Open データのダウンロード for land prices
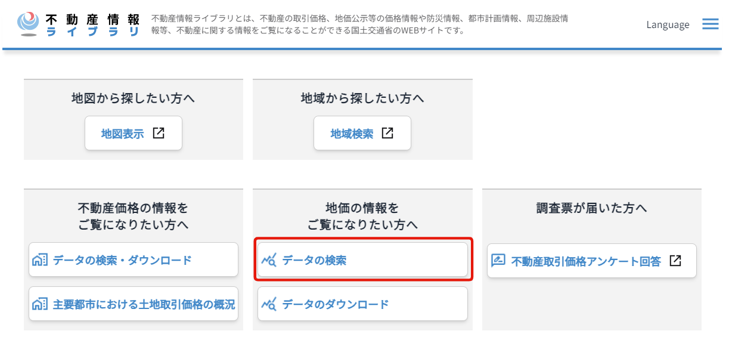 (x=362, y=304)
